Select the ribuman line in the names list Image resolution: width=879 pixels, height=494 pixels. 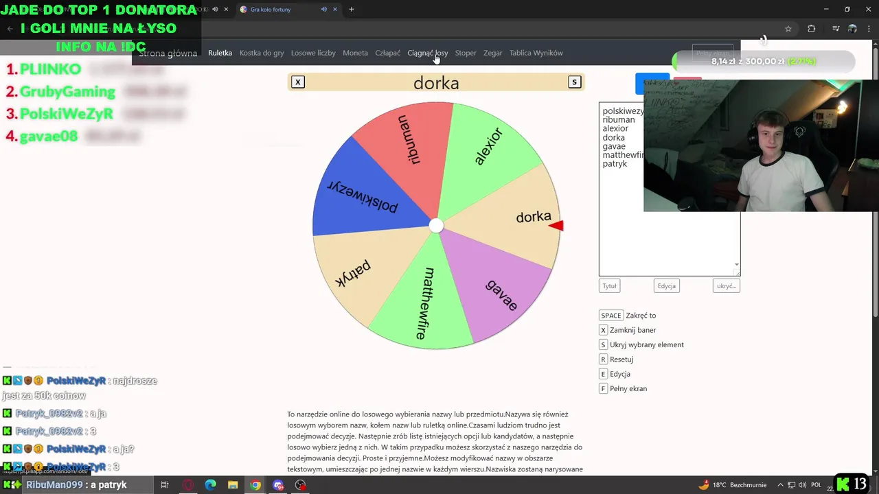(619, 119)
